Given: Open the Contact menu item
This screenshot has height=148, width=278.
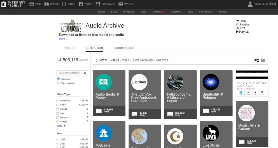Looking at the screenshot, I should 176,12.
